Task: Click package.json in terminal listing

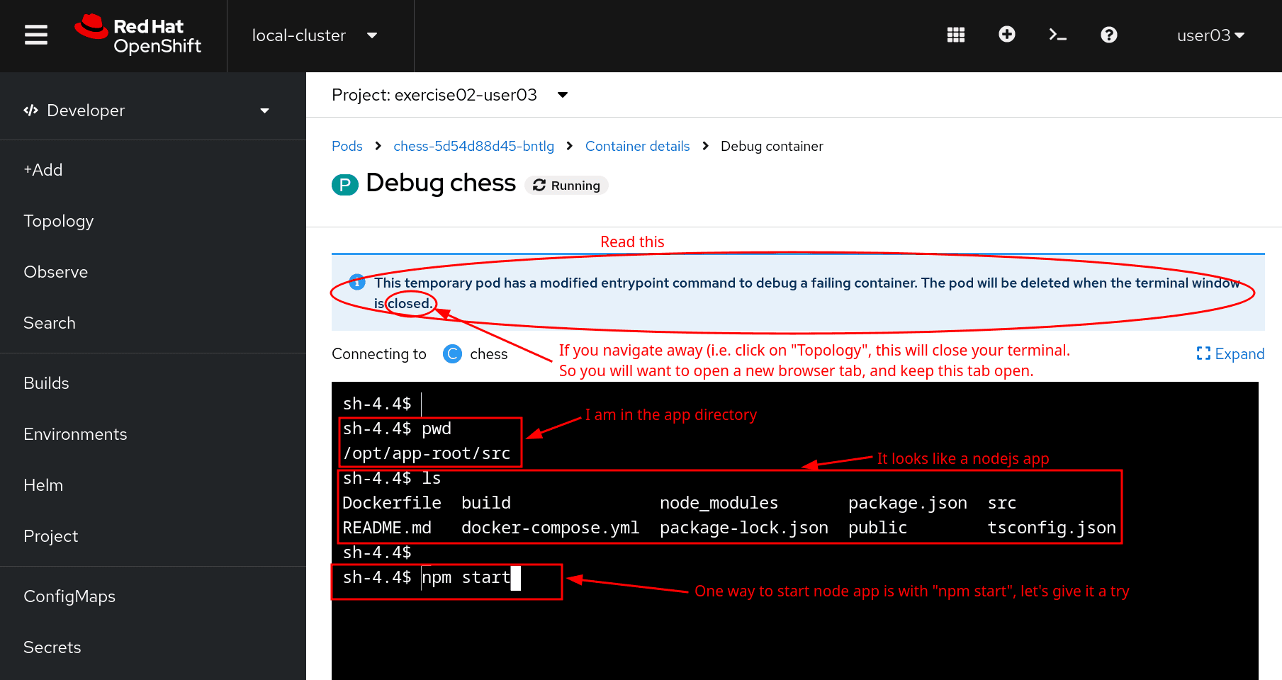Action: (x=908, y=503)
